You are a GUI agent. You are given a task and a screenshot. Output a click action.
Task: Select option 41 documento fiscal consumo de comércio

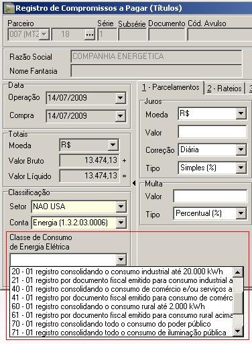click(x=122, y=298)
